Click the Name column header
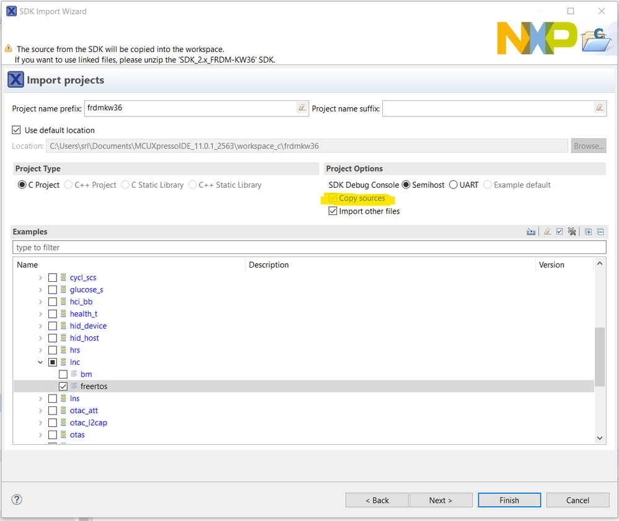 tap(129, 265)
